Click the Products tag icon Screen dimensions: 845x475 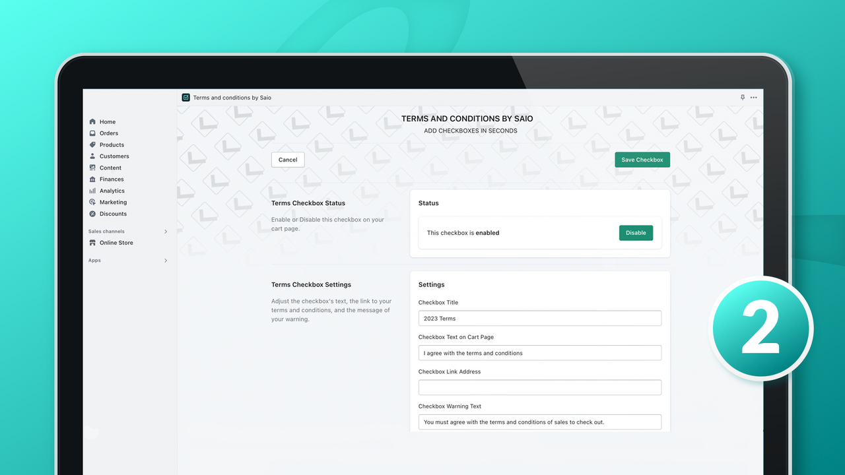click(92, 144)
